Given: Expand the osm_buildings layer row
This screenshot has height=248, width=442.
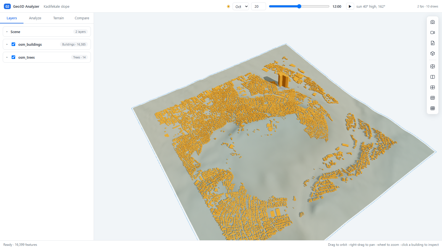Looking at the screenshot, I should tap(7, 44).
